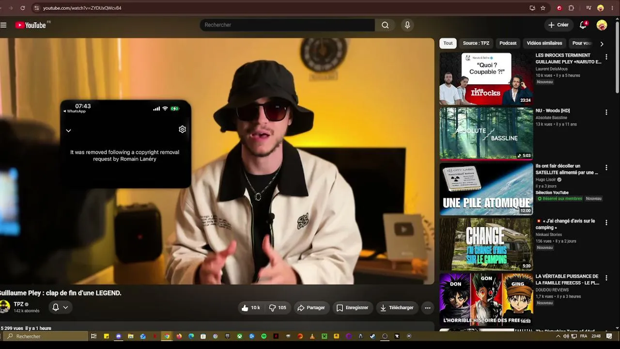
Task: Open Windows notification center
Action: (x=609, y=336)
